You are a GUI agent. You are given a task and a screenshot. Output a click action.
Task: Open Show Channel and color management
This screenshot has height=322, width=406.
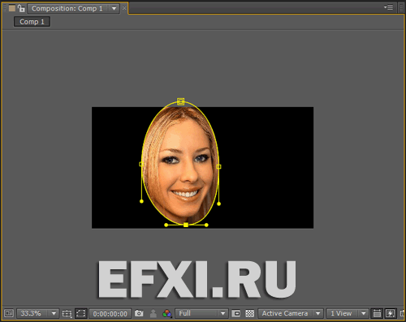pos(166,313)
